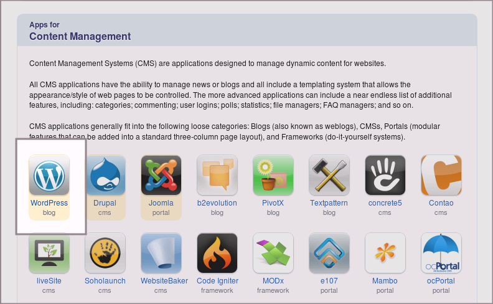Open the Contao app icon
Image resolution: width=493 pixels, height=304 pixels.
tap(441, 175)
